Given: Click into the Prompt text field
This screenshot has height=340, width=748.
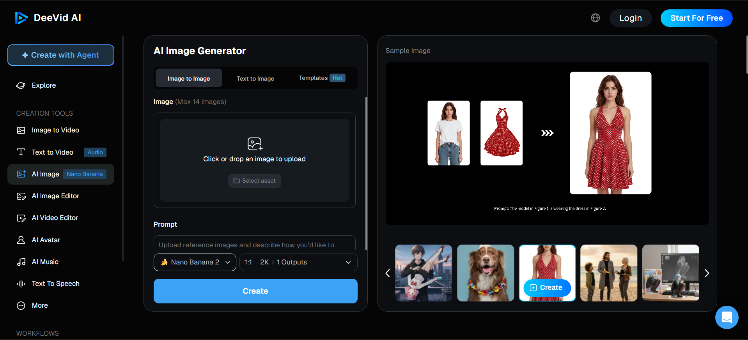Looking at the screenshot, I should pyautogui.click(x=254, y=245).
